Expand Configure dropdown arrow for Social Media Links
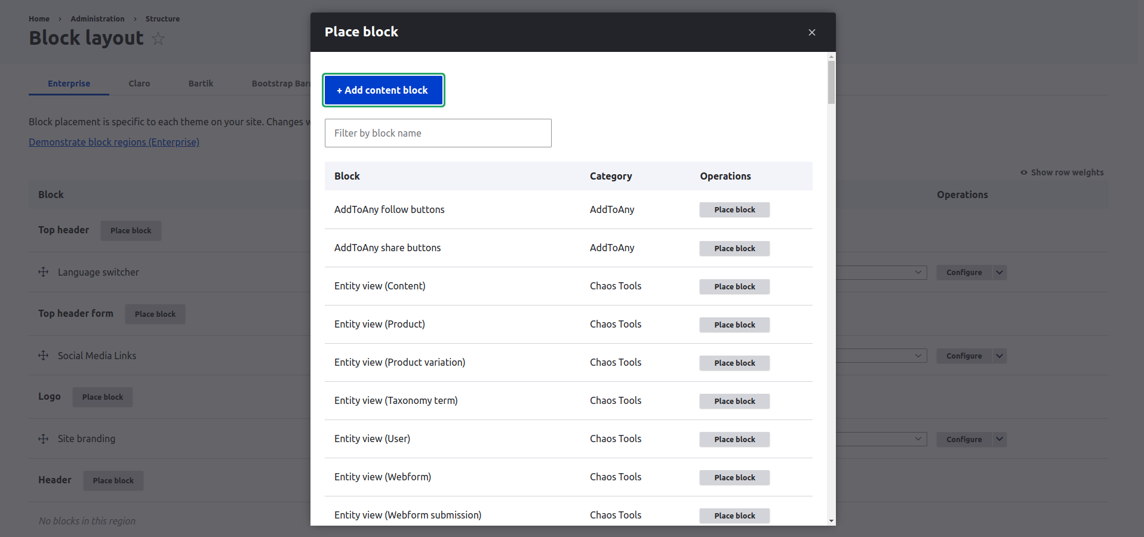 [x=1000, y=356]
